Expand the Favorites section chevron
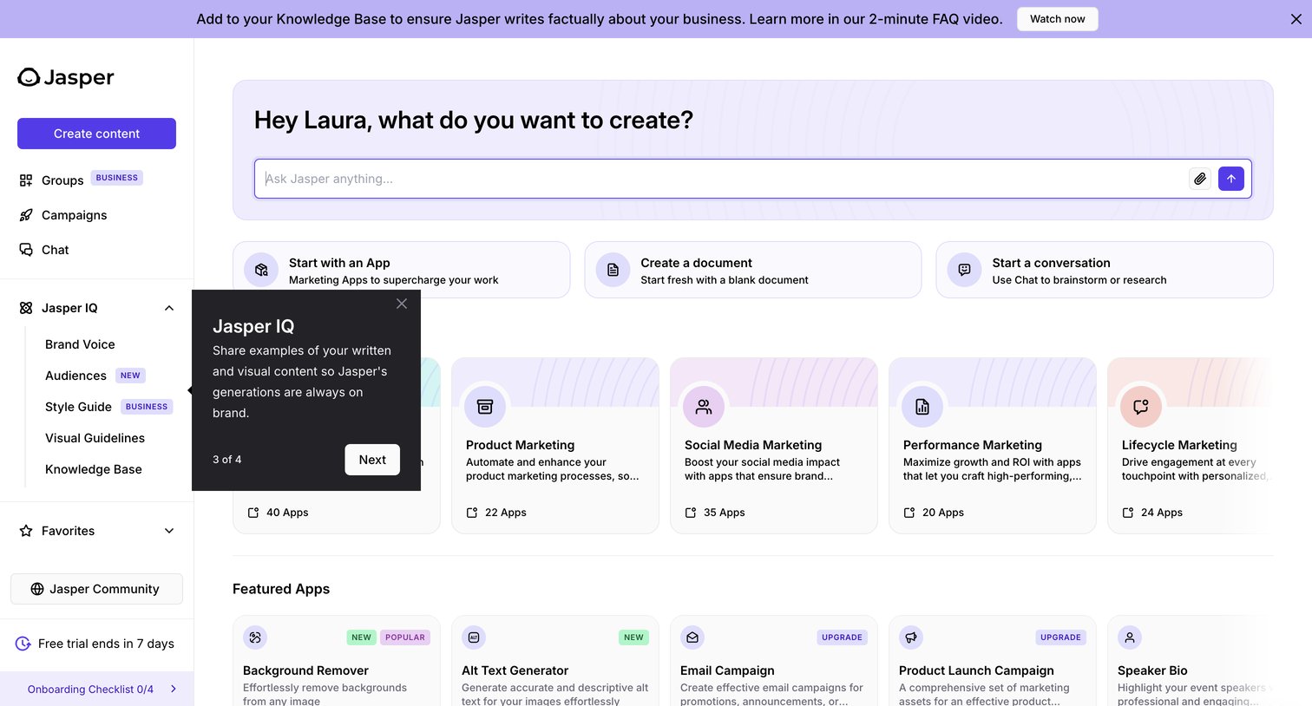 click(169, 531)
